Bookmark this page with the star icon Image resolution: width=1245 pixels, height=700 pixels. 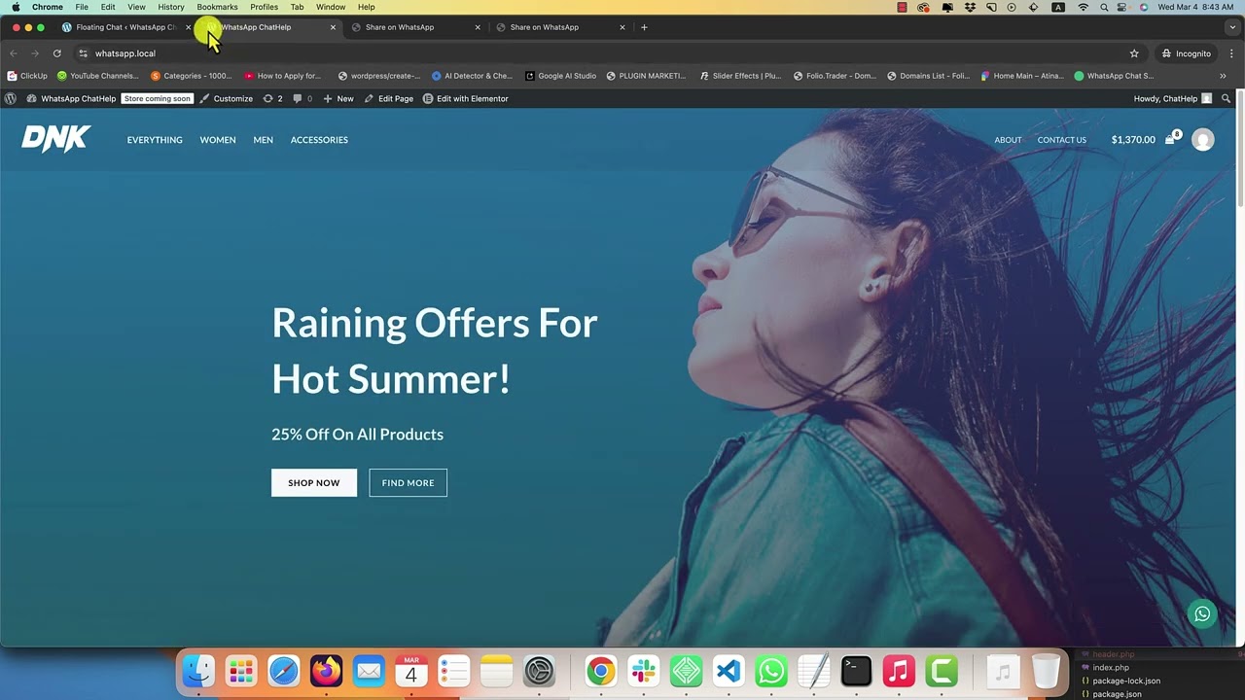tap(1134, 53)
